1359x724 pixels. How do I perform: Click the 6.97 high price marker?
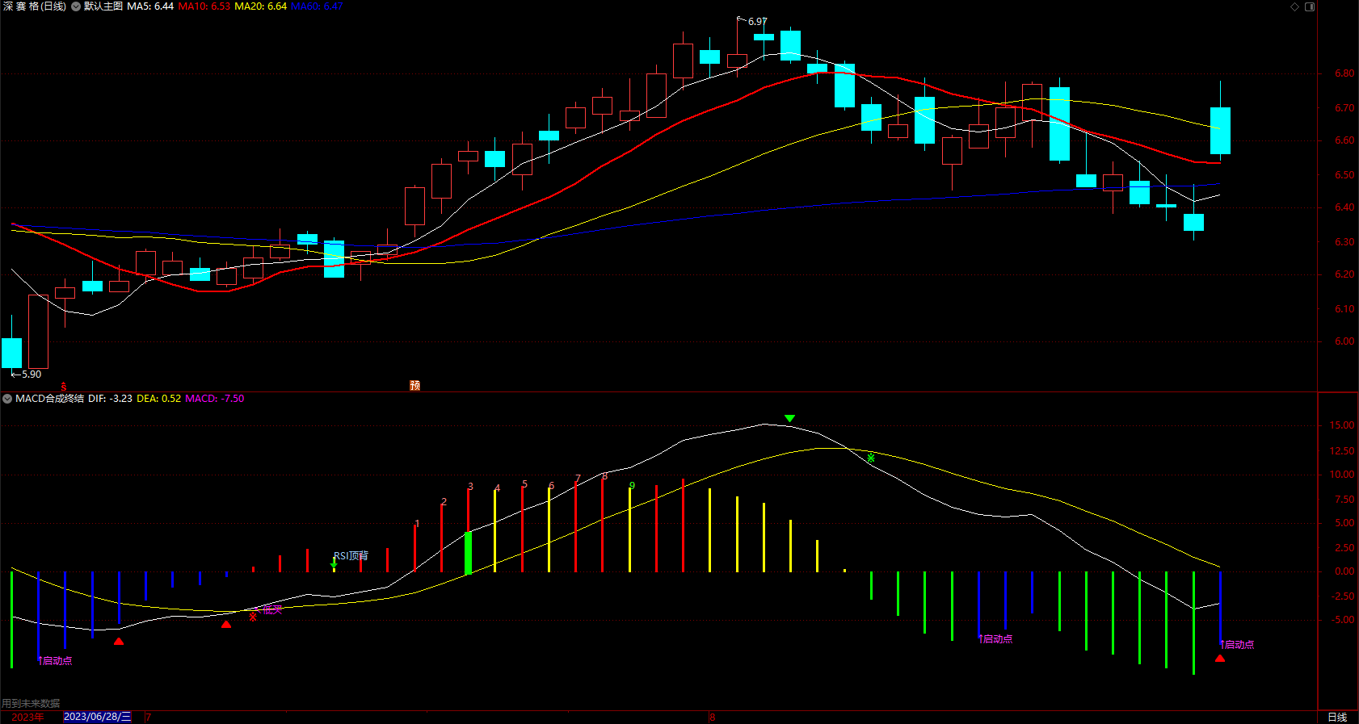tap(758, 22)
